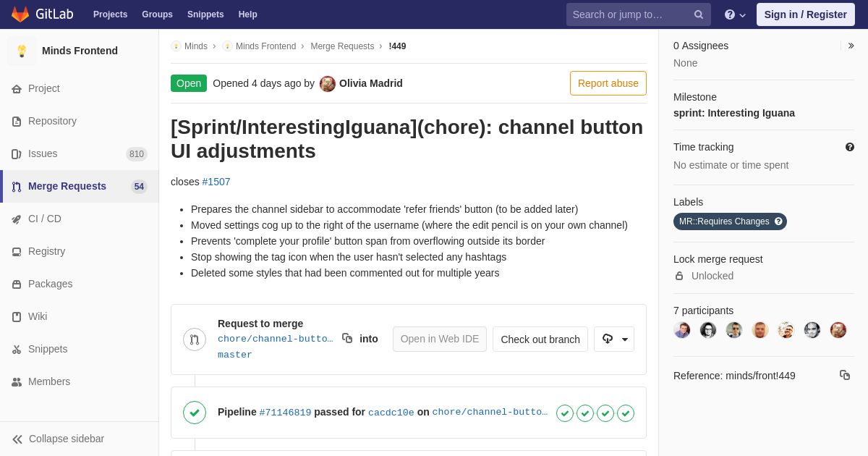Click second pipeline stage check icon

585,413
